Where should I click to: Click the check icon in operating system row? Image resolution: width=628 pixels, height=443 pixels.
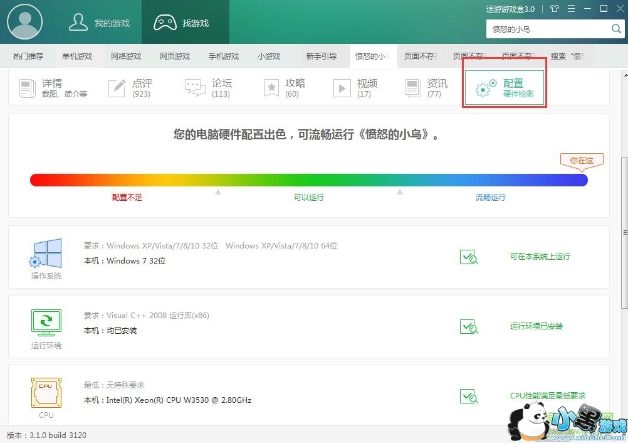pyautogui.click(x=469, y=257)
